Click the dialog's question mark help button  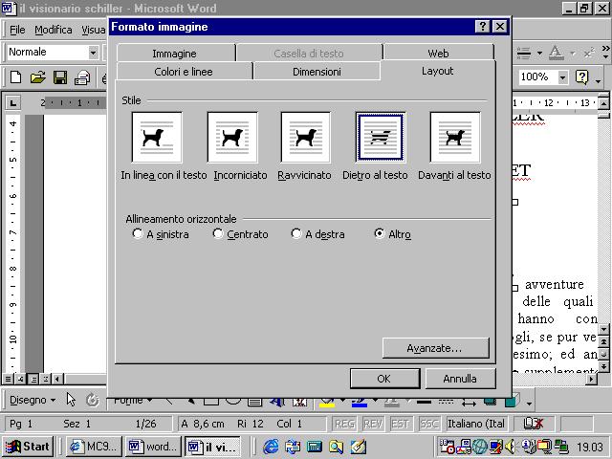point(483,27)
